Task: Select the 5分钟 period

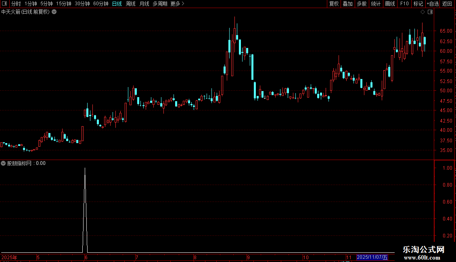Action: 46,4
